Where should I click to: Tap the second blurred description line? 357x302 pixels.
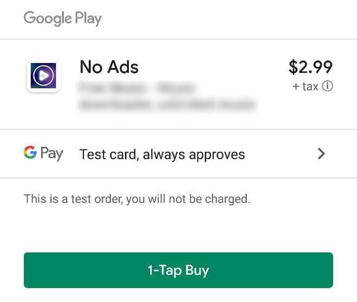point(168,104)
